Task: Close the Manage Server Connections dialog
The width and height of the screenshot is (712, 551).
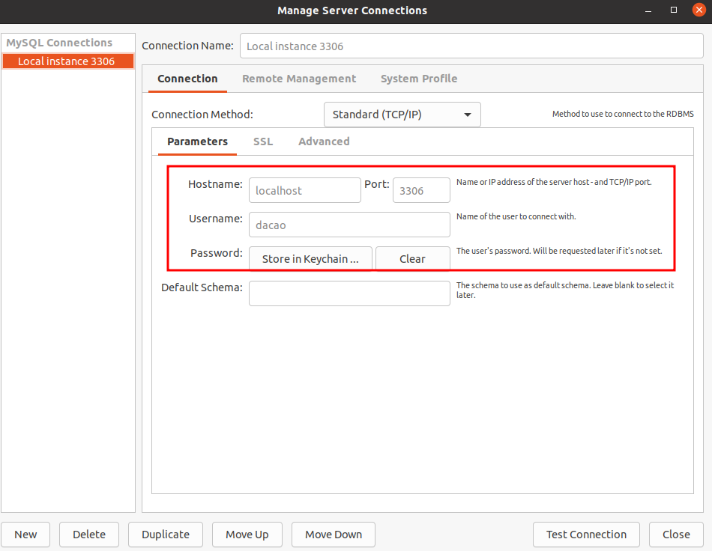Action: click(676, 535)
